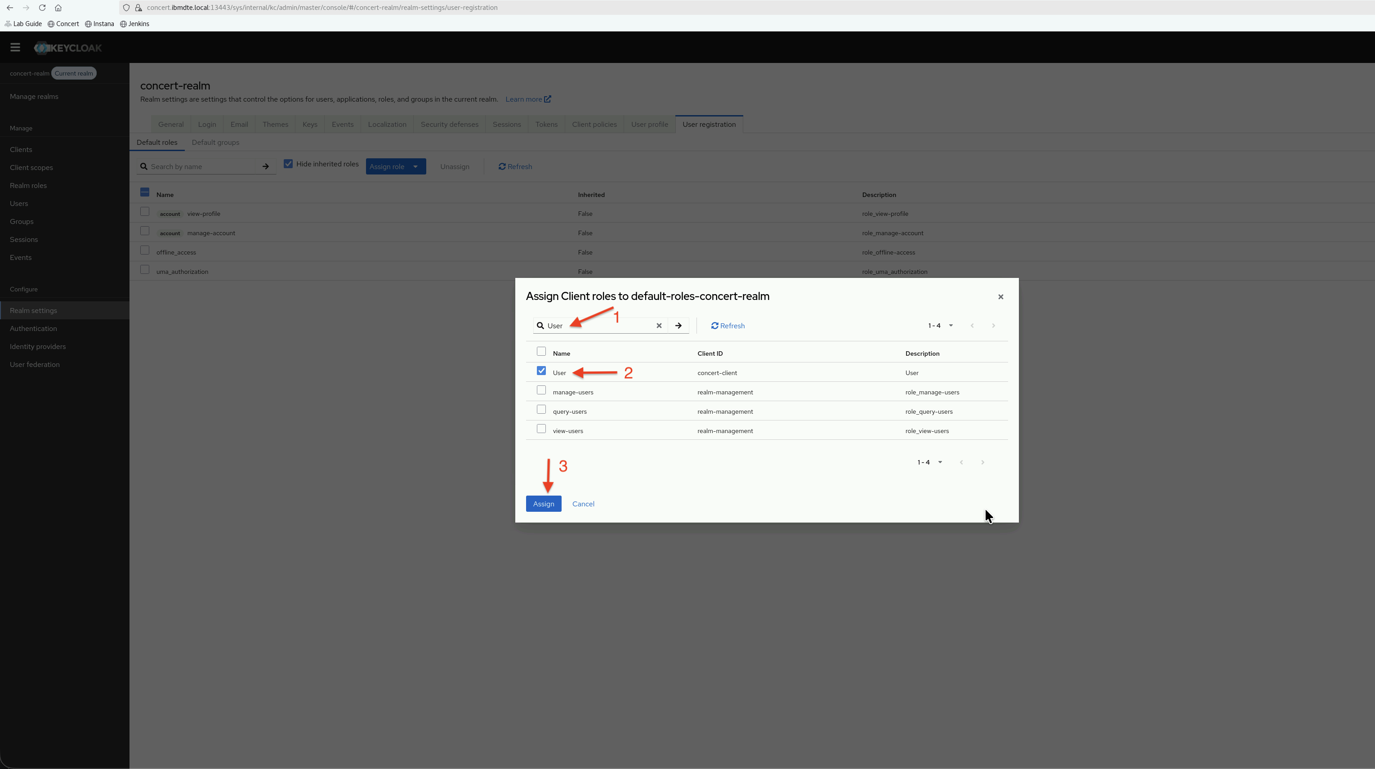Open the Learn more external link

point(528,99)
